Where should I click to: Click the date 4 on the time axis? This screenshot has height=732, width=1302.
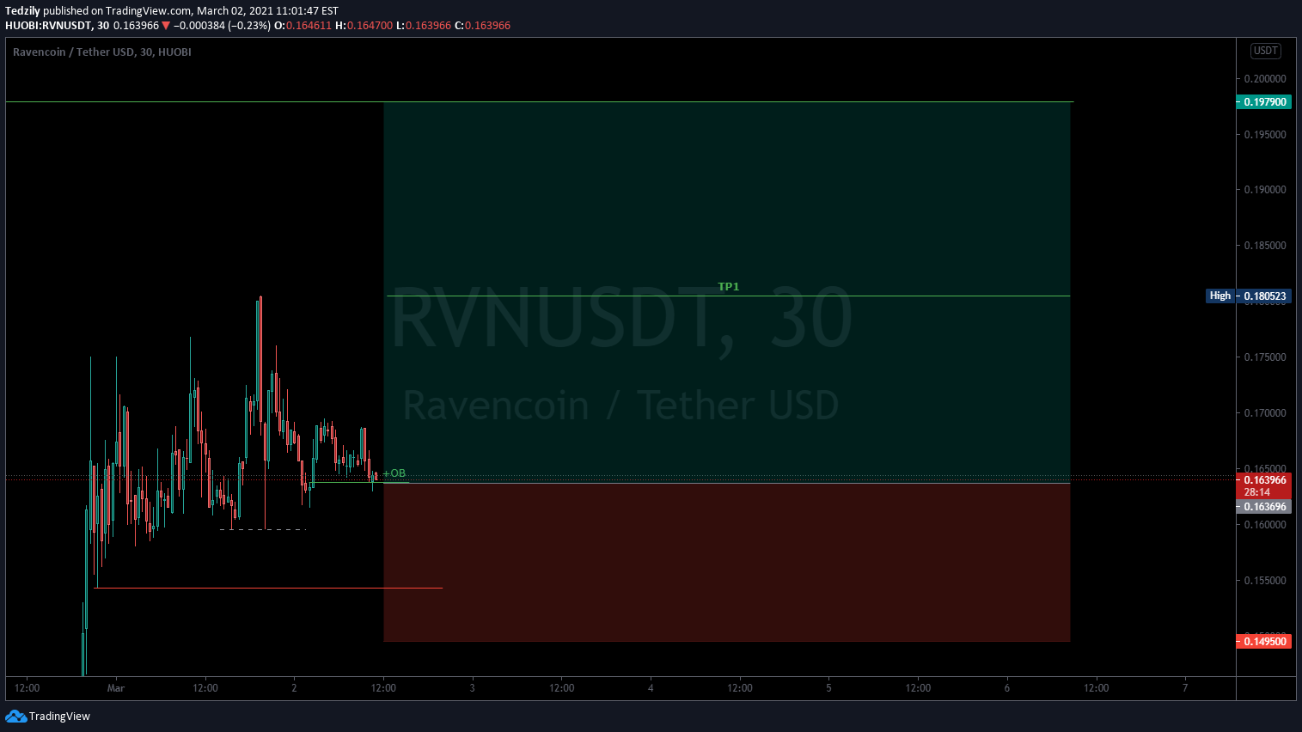pos(651,688)
